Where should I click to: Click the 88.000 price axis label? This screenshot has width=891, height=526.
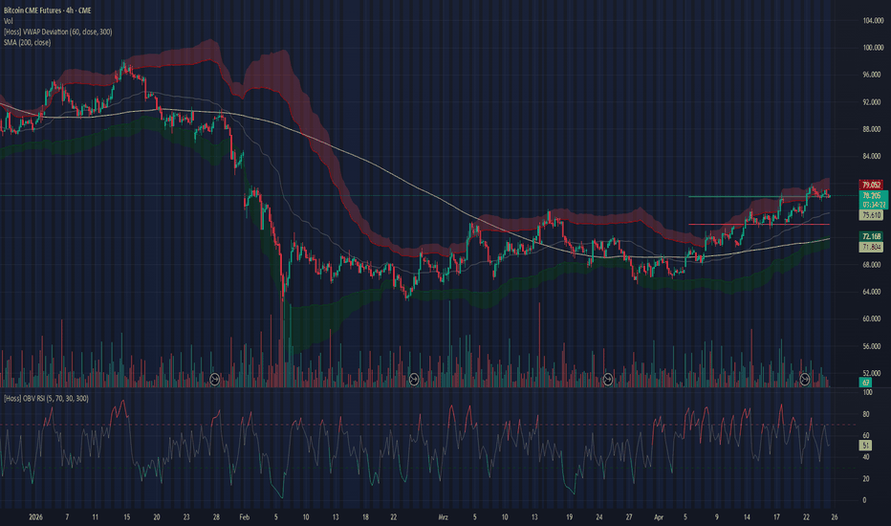point(873,130)
